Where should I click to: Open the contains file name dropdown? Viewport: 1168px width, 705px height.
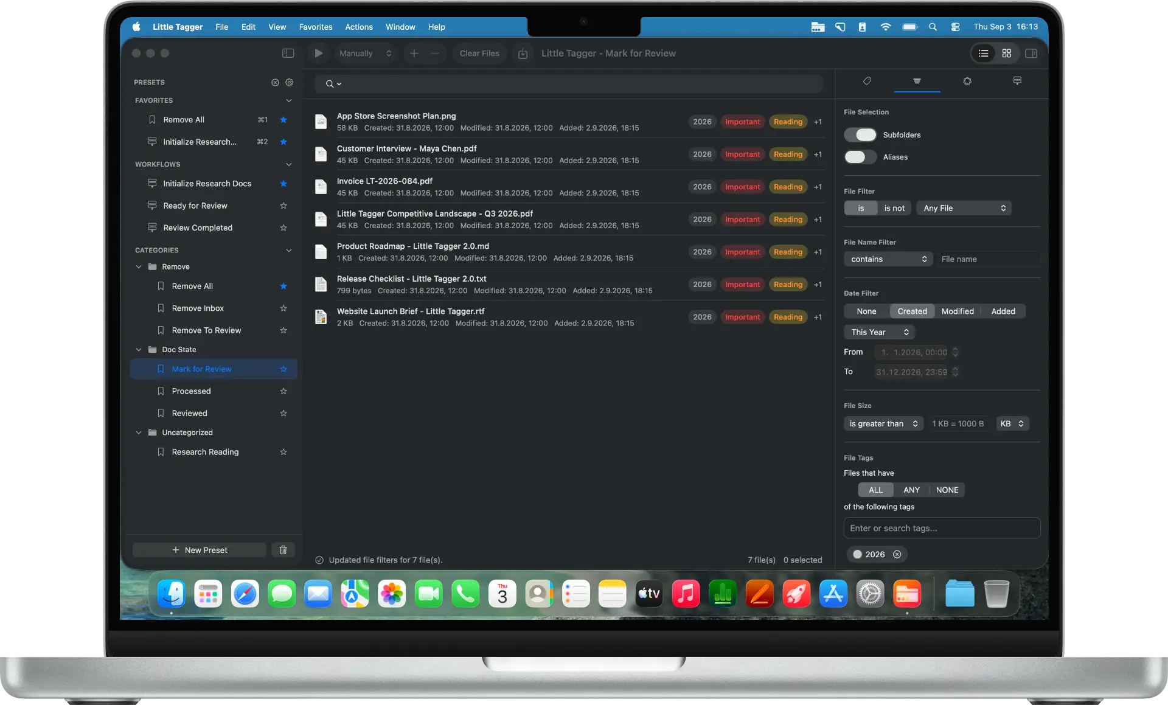(x=888, y=259)
